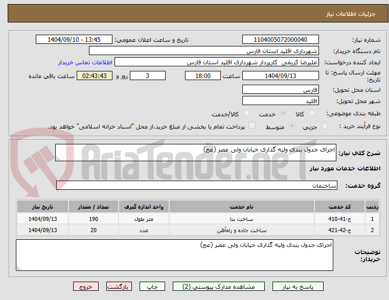Click the ساخت جاده و راه‌آهن cell
This screenshot has height=300, width=389.
(x=242, y=230)
